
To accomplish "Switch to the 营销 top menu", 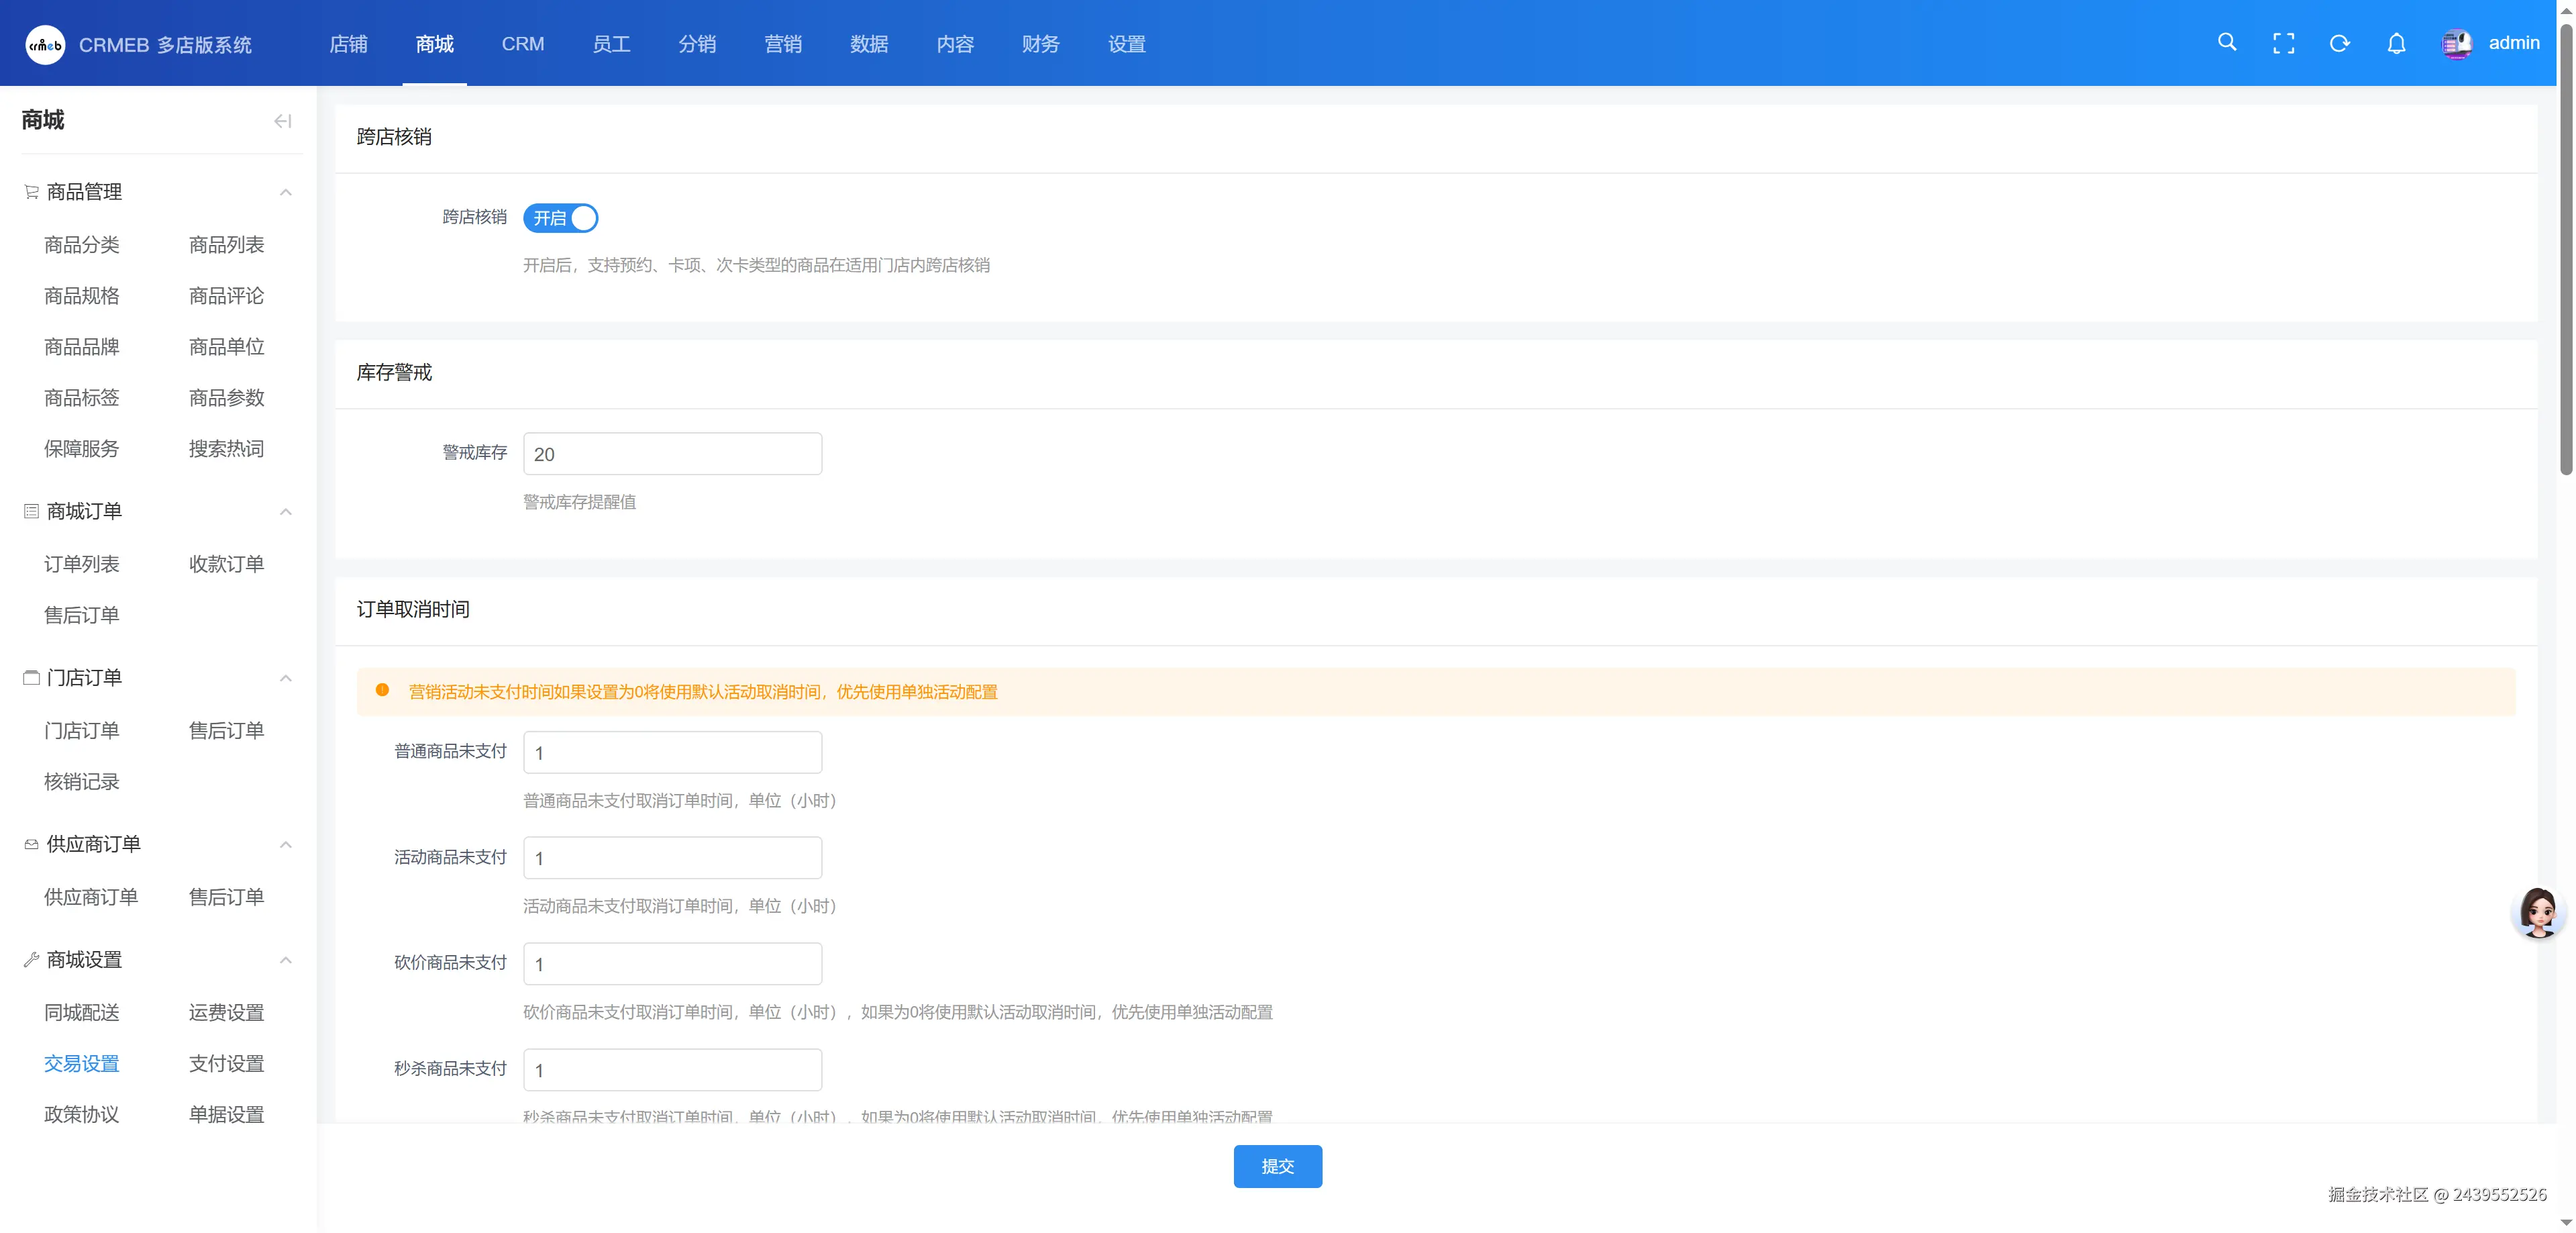I will coord(782,44).
